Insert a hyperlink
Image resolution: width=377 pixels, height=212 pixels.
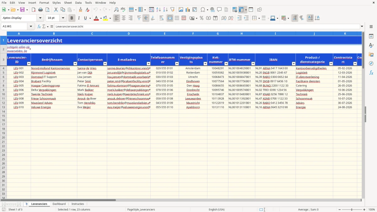pos(212,10)
